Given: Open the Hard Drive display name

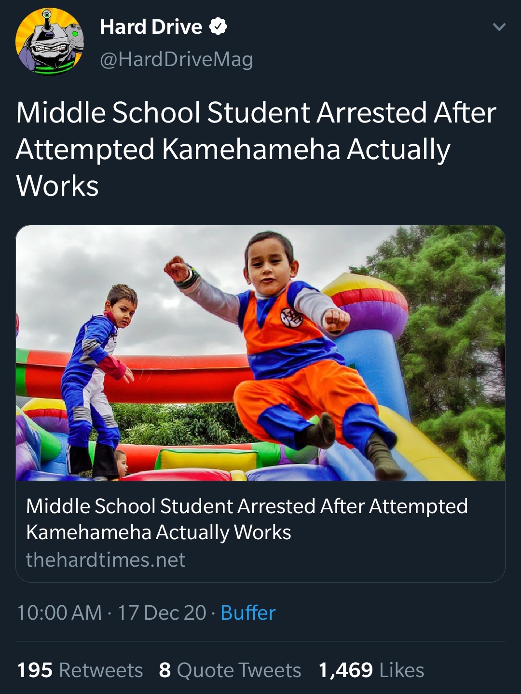Looking at the screenshot, I should click(x=151, y=27).
